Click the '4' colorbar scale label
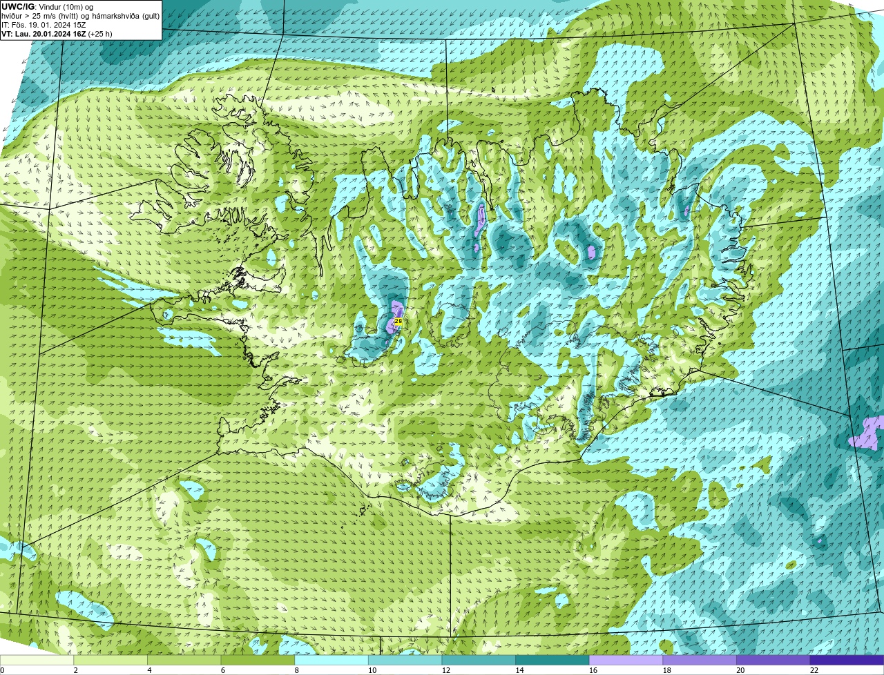This screenshot has height=675, width=884. [149, 670]
